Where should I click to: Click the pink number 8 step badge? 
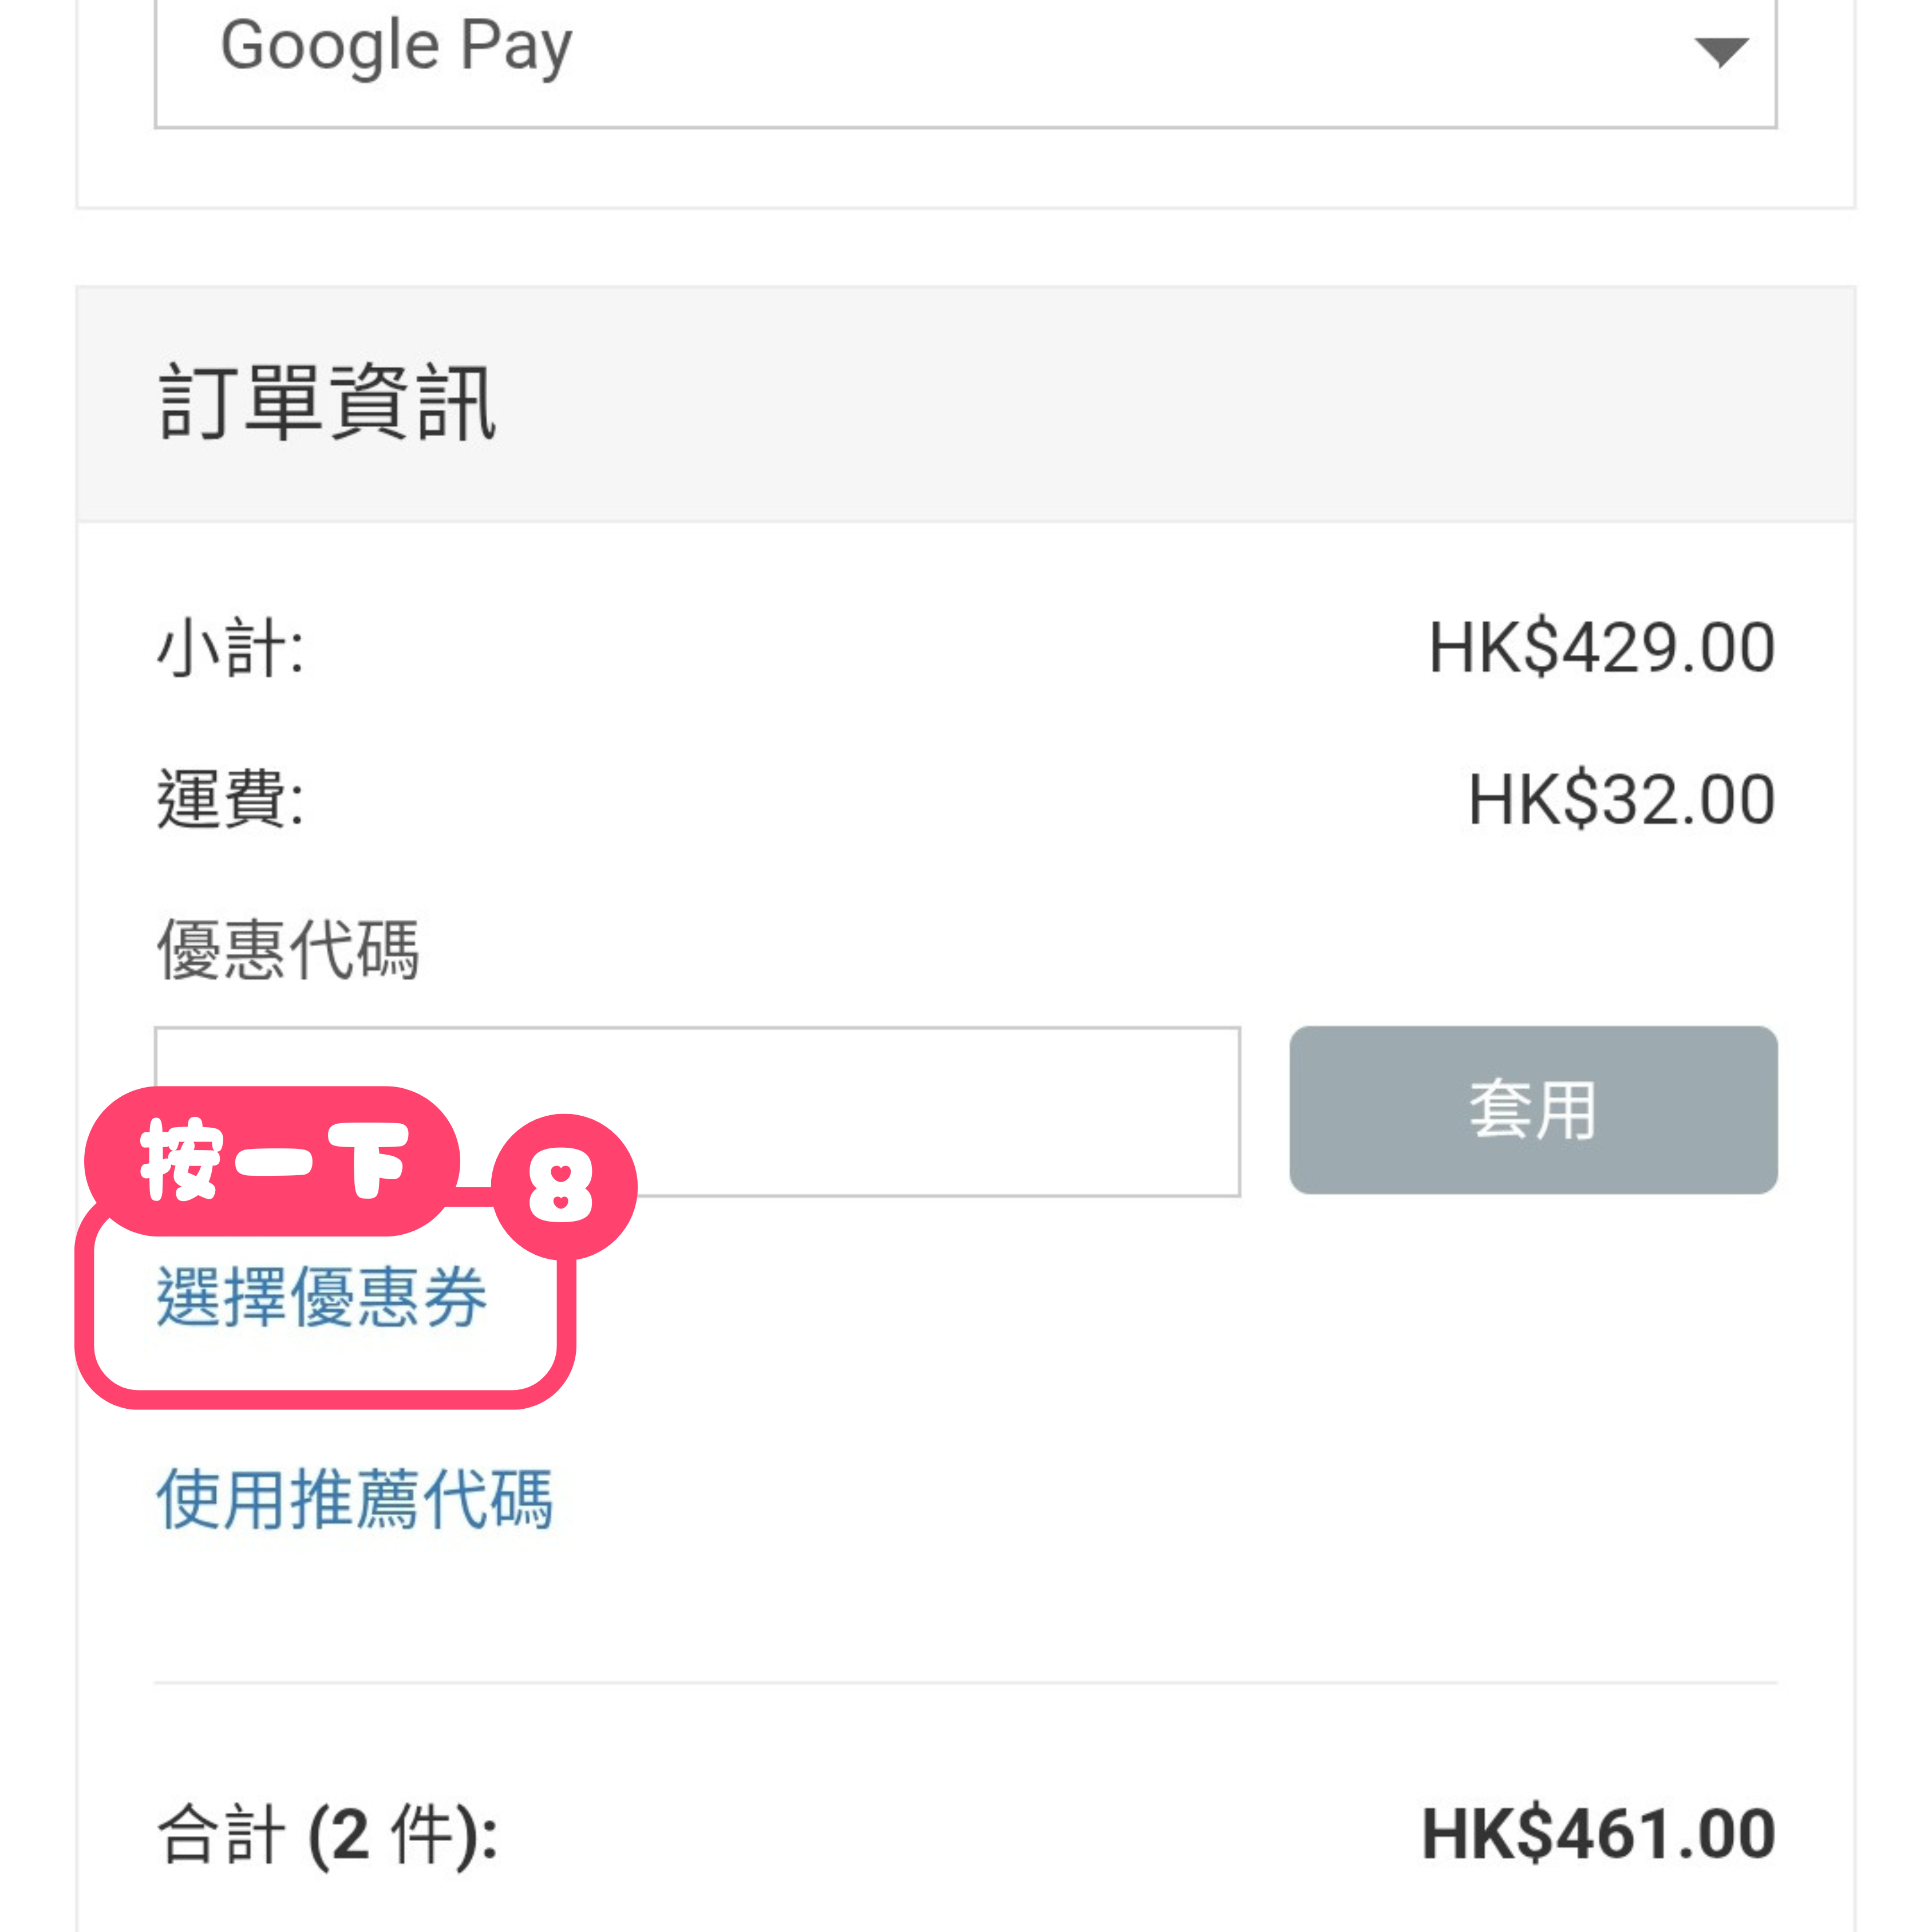point(563,1186)
